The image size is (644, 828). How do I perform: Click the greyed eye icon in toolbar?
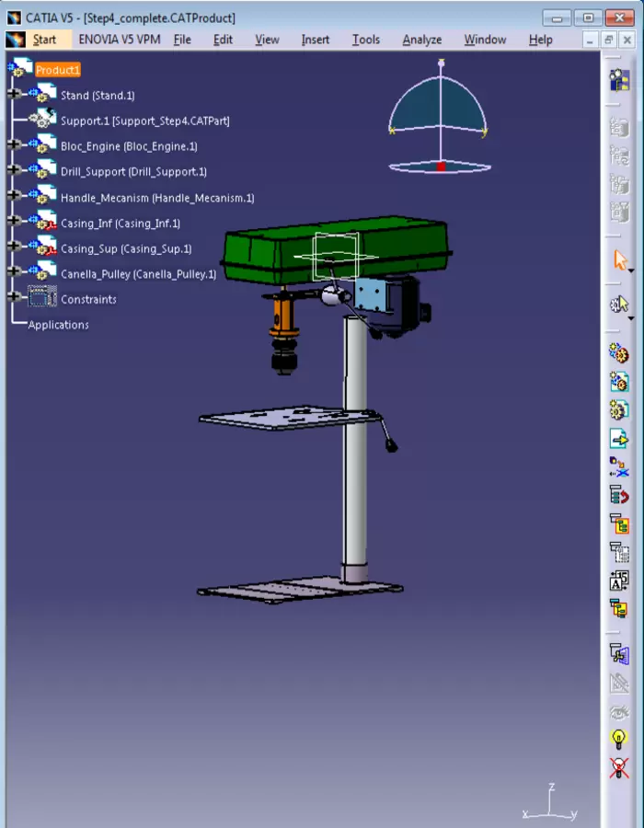coord(619,712)
